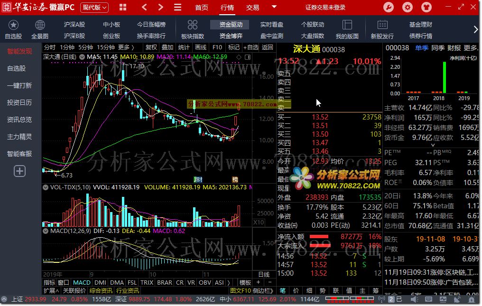Click the circle arrow icon at status bar left
The image size is (482, 306).
[4, 299]
